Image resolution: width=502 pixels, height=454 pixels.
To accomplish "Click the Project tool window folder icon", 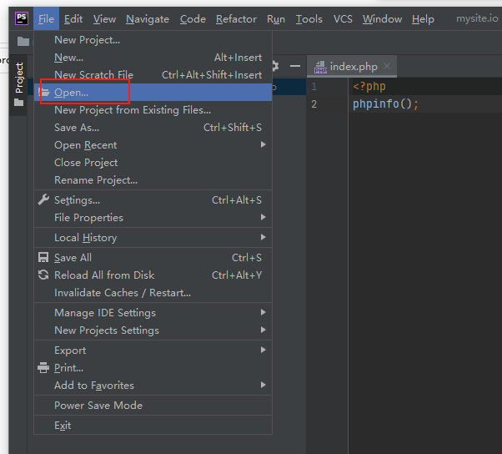I will 19,103.
